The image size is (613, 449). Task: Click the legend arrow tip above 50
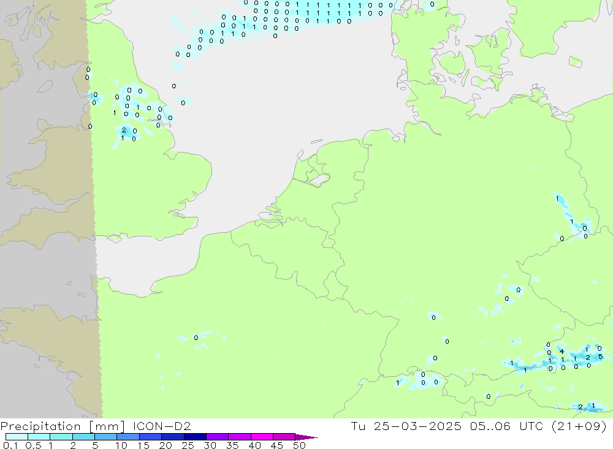click(x=306, y=437)
